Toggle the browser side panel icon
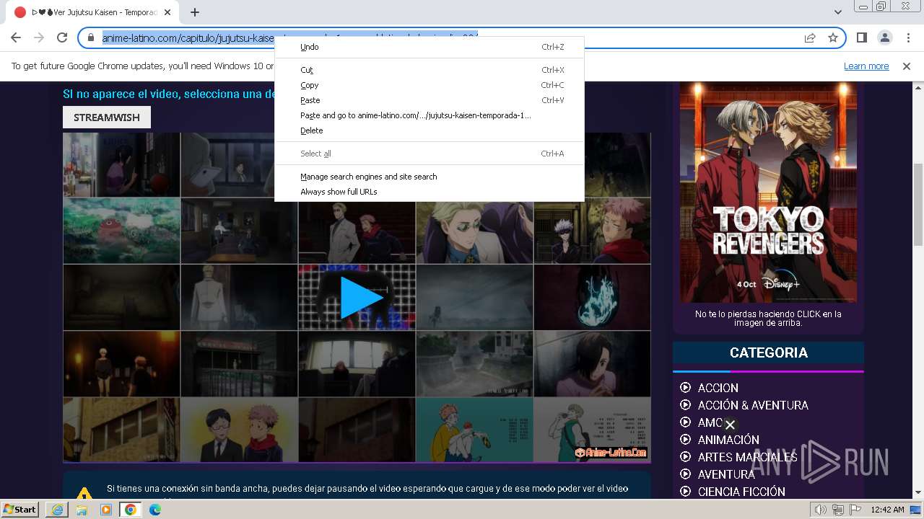 pos(862,37)
